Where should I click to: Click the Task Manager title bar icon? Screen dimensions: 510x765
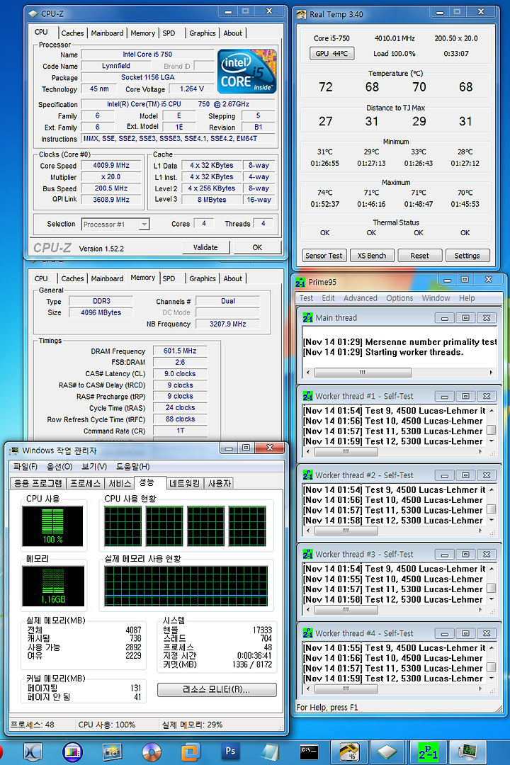[15, 450]
